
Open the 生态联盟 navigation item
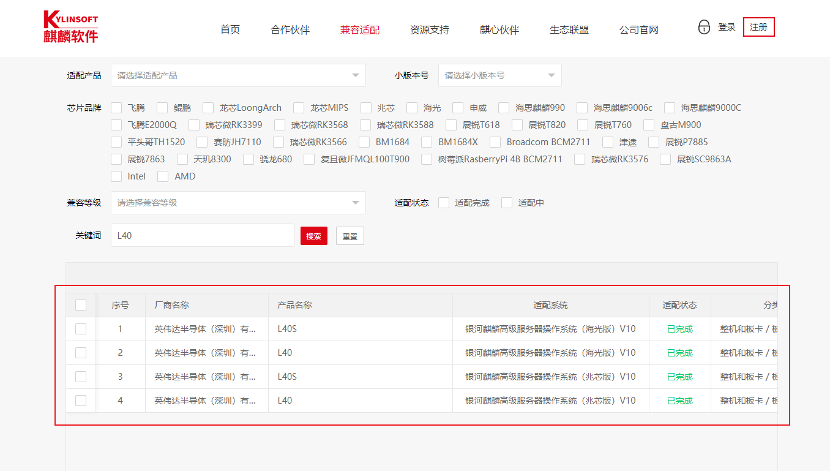point(569,29)
